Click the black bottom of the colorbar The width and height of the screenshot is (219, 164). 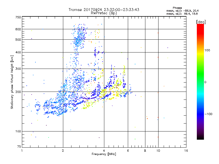(200, 137)
